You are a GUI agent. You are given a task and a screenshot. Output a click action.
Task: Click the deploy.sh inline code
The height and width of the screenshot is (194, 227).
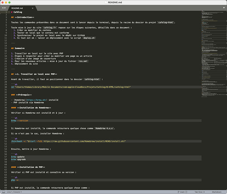(x=89, y=38)
